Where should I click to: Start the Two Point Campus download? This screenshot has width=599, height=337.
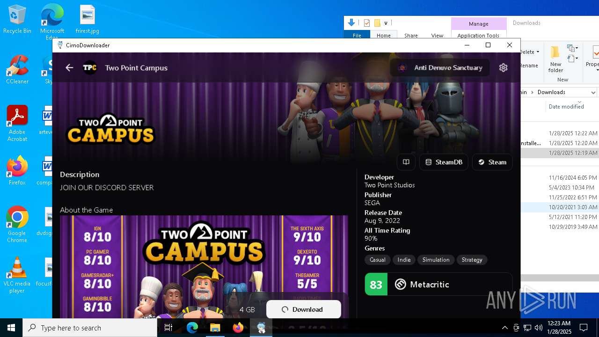(x=303, y=309)
